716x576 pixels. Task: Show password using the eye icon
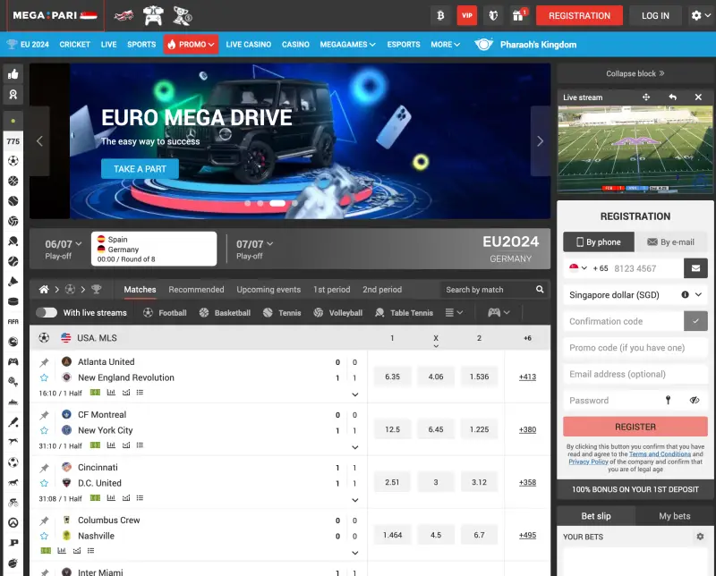[695, 401]
